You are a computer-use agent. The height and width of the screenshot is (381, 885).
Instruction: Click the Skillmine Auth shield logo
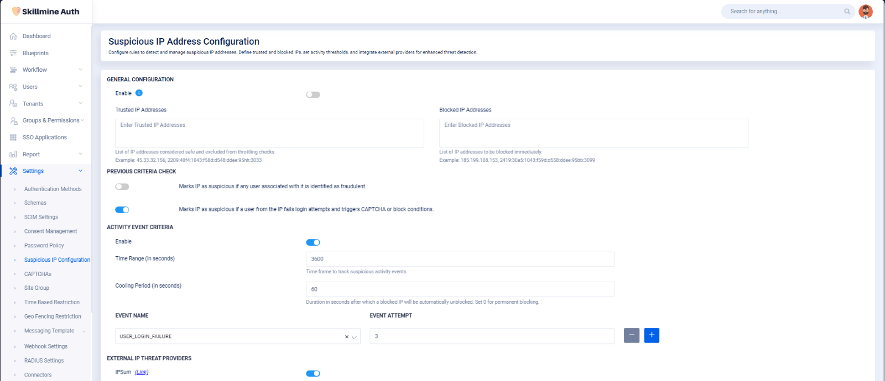(x=16, y=11)
